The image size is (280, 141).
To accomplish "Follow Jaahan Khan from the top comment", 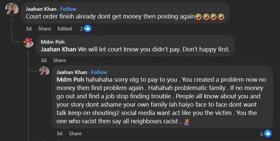I will (x=68, y=9).
